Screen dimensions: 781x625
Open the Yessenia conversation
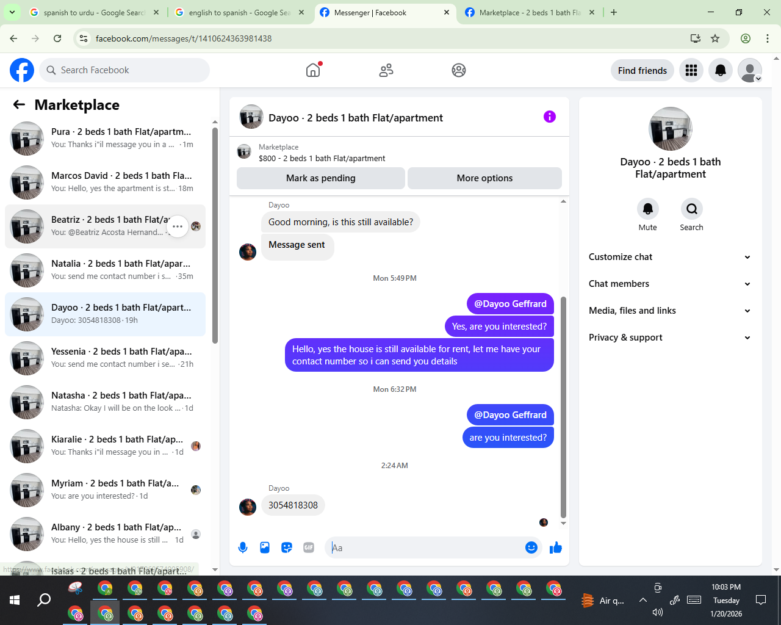(105, 358)
